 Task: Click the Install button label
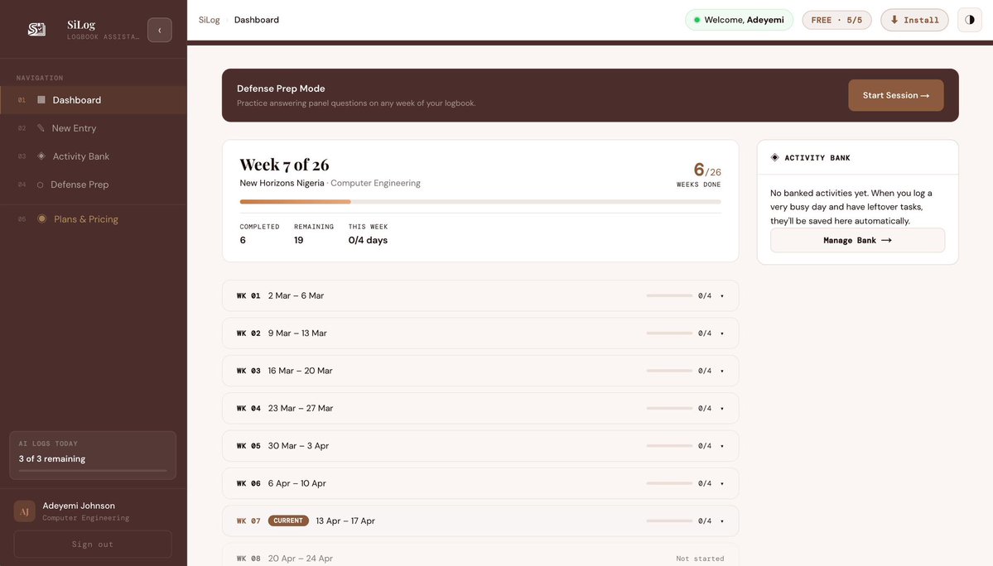pyautogui.click(x=922, y=20)
